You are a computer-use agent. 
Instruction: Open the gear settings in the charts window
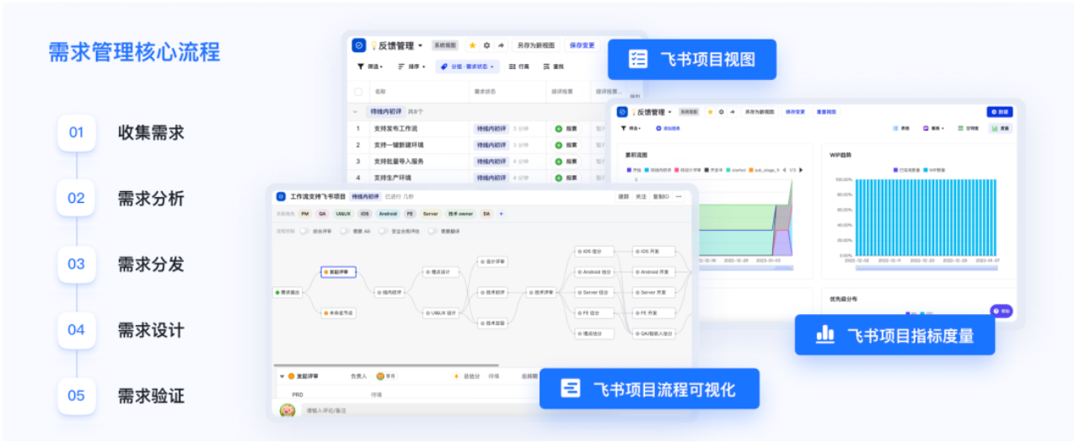click(x=722, y=111)
